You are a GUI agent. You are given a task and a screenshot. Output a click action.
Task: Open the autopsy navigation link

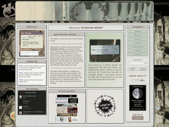pos(138,31)
